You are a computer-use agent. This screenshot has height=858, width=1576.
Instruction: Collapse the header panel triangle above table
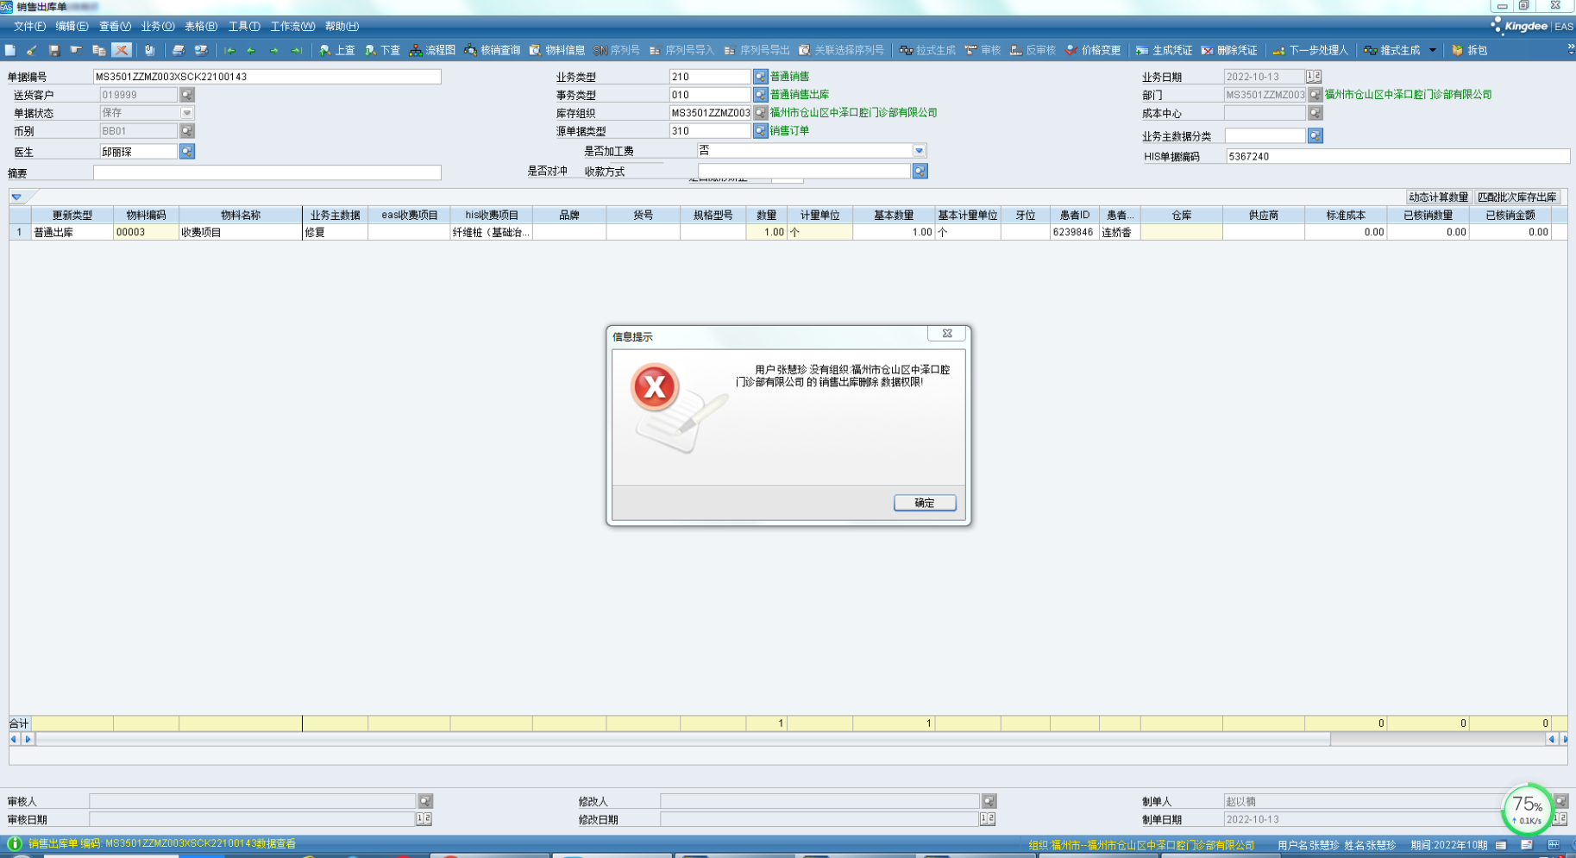pyautogui.click(x=16, y=197)
